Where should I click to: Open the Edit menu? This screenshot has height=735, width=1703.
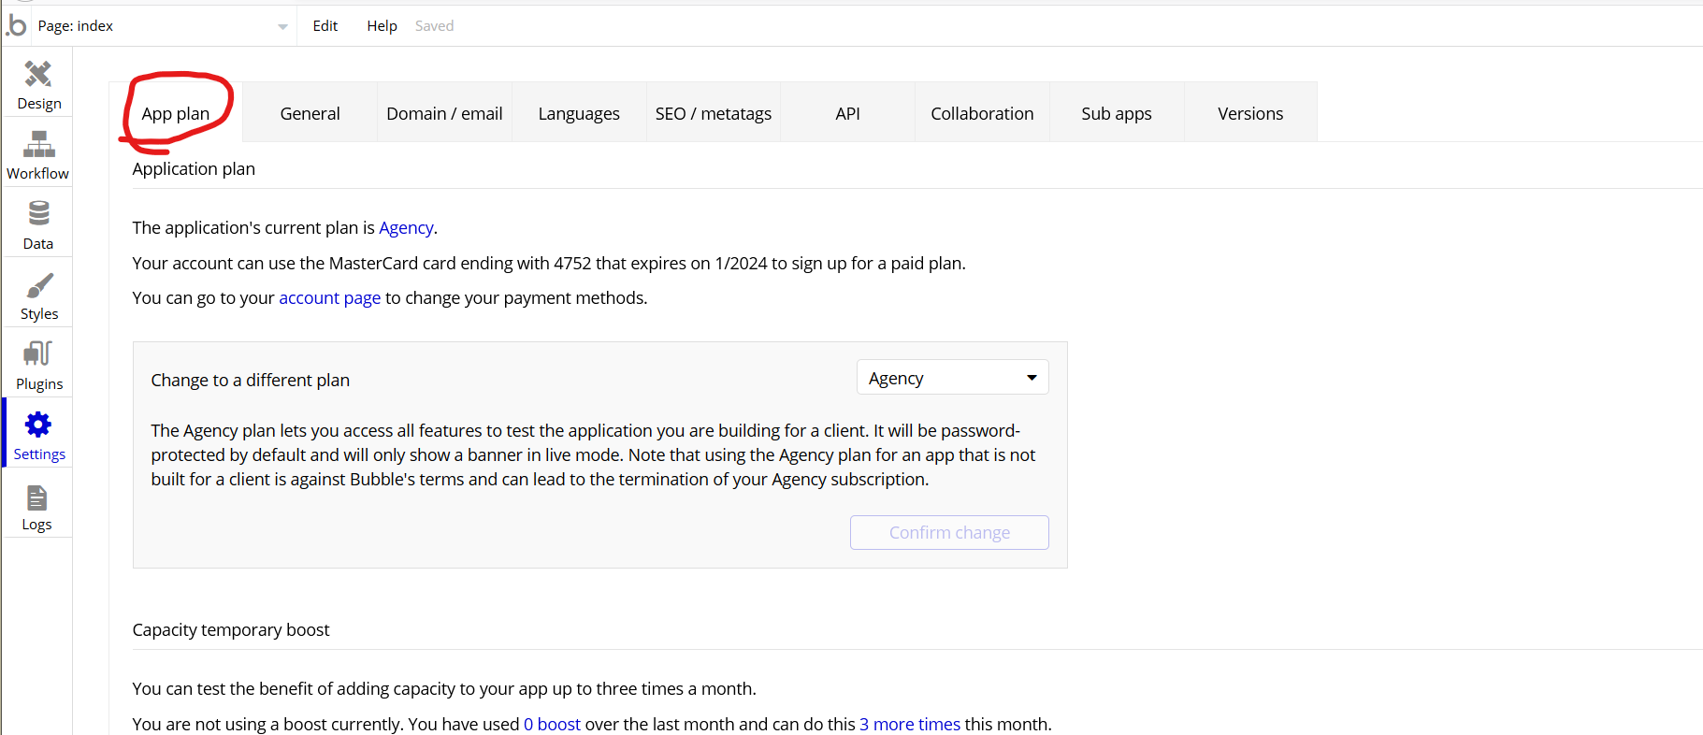click(325, 26)
